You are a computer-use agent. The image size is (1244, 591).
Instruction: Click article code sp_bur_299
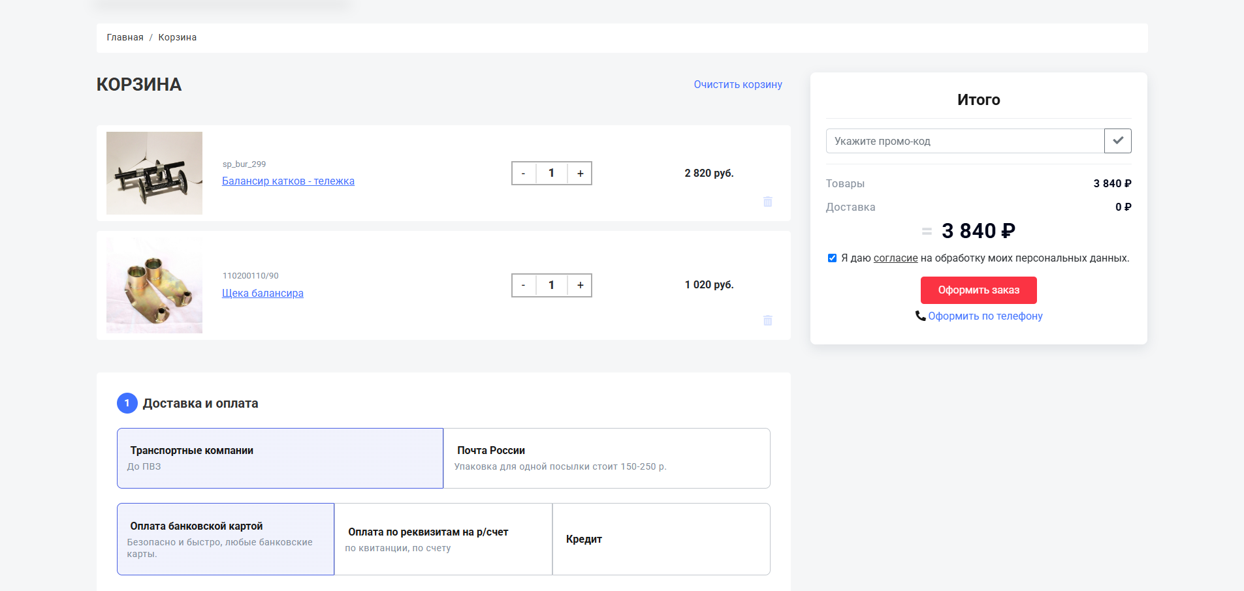click(x=244, y=164)
